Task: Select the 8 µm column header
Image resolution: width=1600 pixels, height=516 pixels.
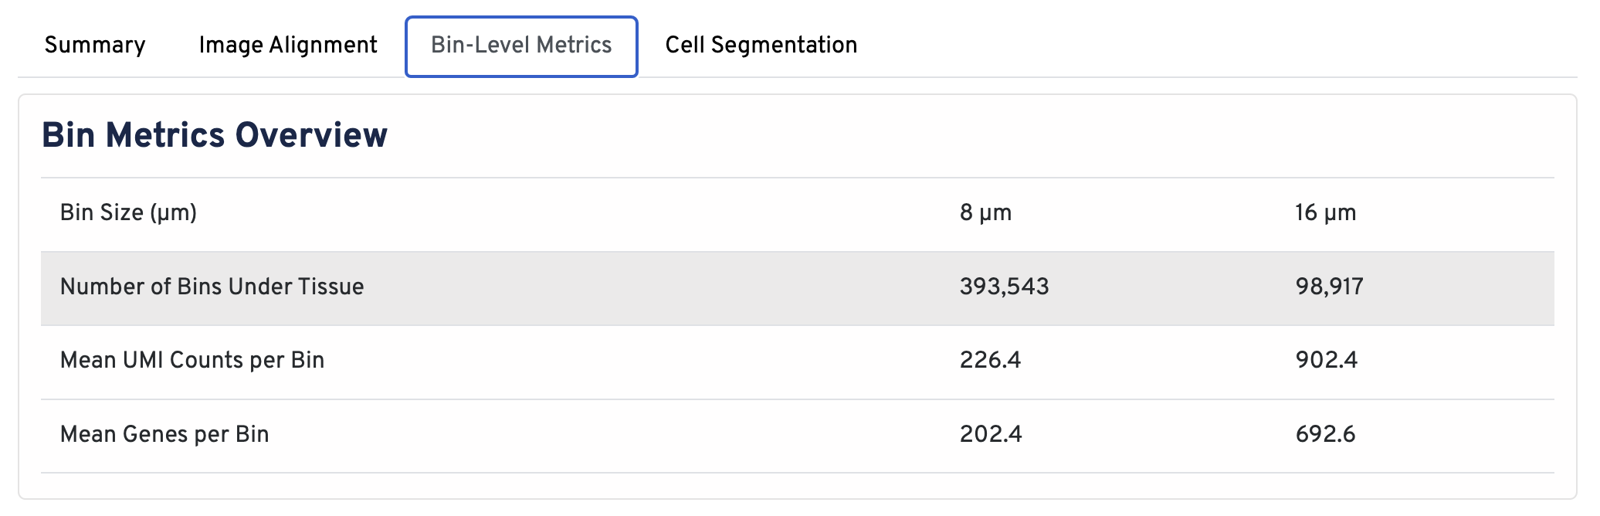Action: [x=985, y=212]
